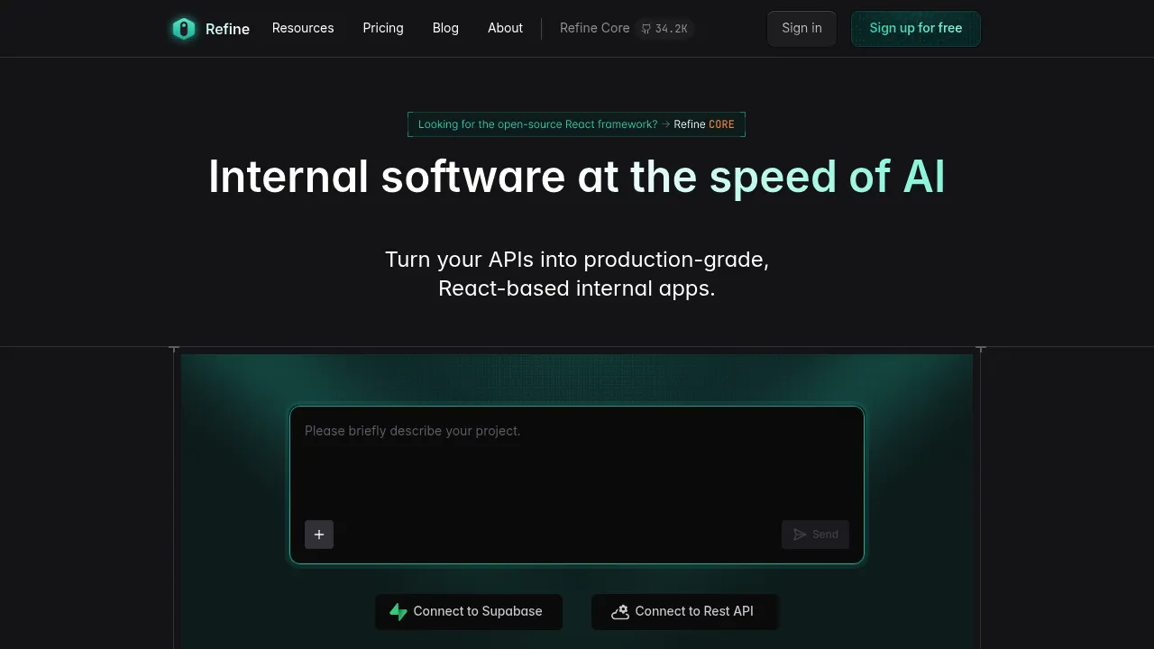
Task: Open the Refine Core link
Action: pos(595,28)
